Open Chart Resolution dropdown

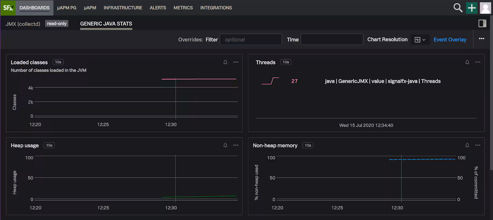(x=420, y=40)
